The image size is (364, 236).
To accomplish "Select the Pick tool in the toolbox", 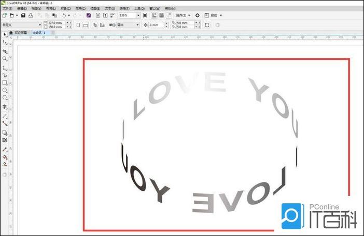I will pos(5,34).
